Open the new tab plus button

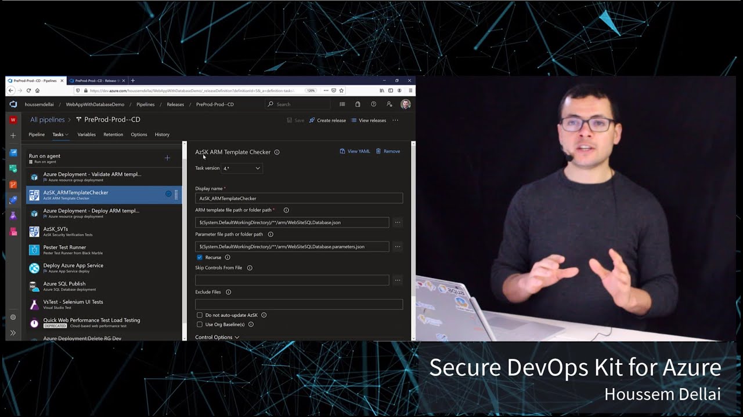tap(132, 81)
